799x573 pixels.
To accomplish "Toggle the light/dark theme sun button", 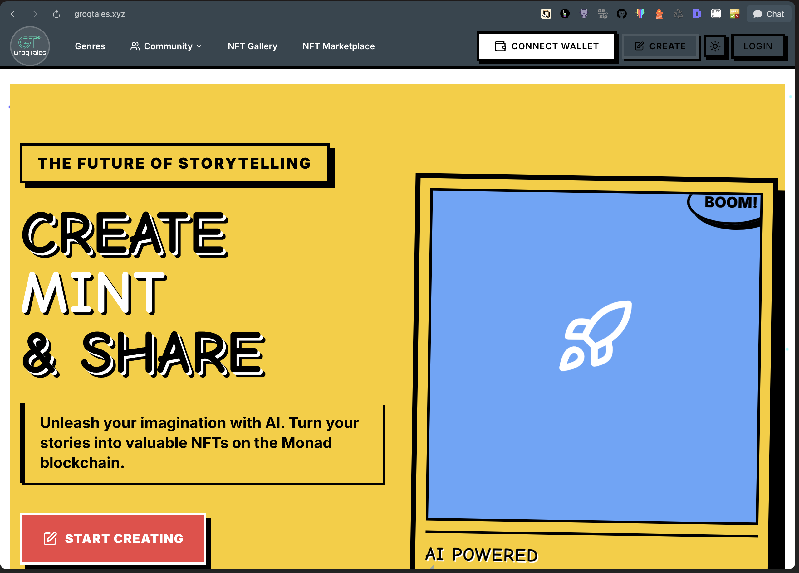I will point(715,46).
